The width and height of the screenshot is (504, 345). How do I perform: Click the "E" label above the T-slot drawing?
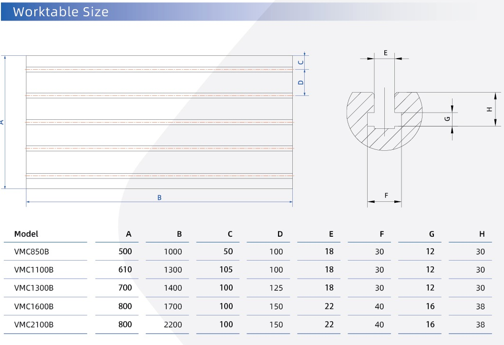click(386, 53)
